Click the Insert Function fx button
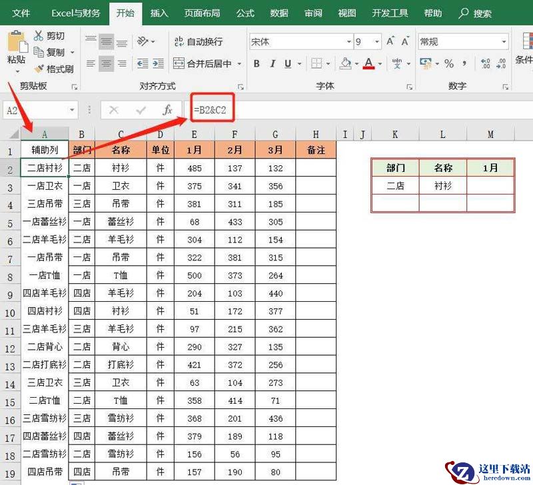This screenshot has width=533, height=485. click(168, 110)
